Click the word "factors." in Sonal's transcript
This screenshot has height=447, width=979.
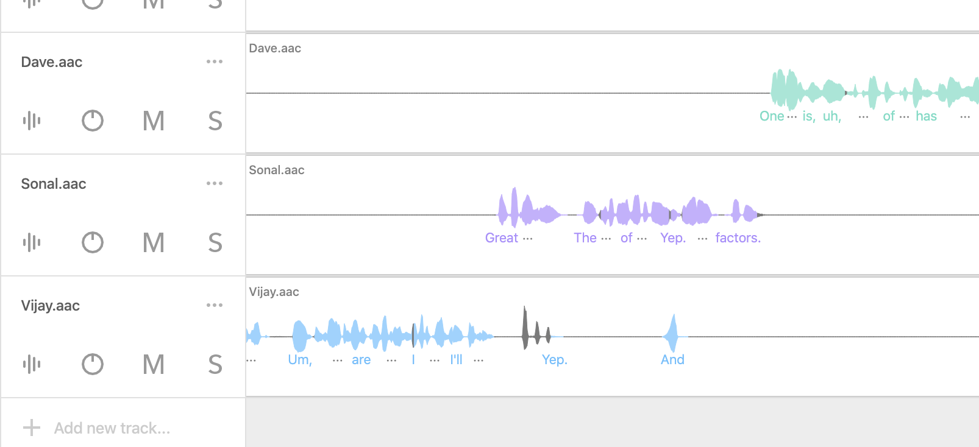point(738,238)
